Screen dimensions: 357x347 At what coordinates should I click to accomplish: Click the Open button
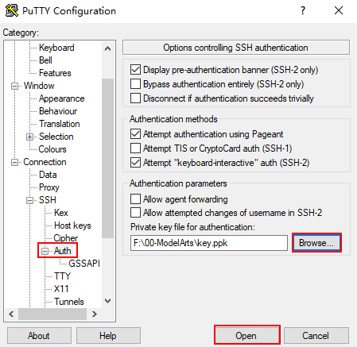point(246,336)
